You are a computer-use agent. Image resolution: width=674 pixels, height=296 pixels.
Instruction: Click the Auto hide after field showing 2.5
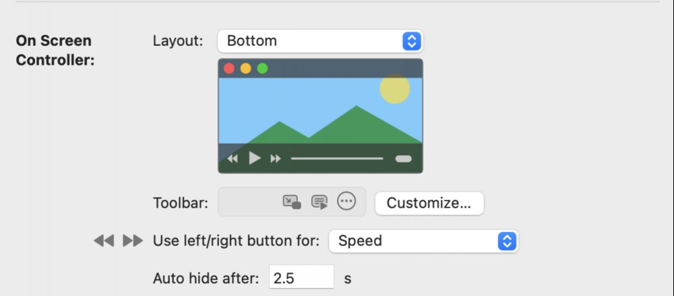(301, 278)
